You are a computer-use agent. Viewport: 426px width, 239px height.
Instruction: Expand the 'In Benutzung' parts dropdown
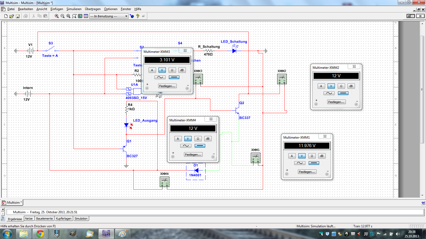pos(126,16)
